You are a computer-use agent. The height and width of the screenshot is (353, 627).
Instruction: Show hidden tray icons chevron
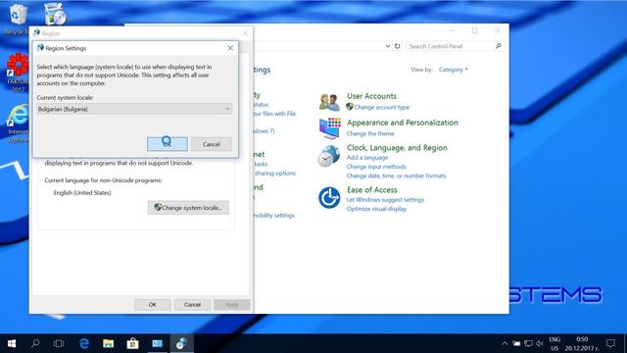[x=505, y=343]
